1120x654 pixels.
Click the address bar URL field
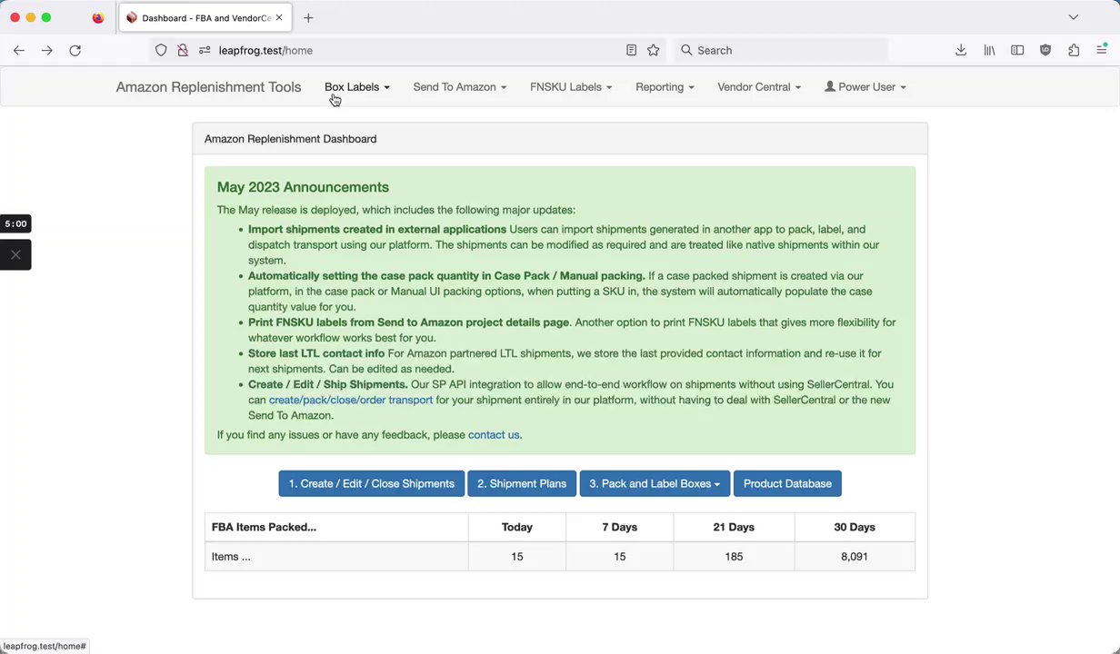(409, 51)
